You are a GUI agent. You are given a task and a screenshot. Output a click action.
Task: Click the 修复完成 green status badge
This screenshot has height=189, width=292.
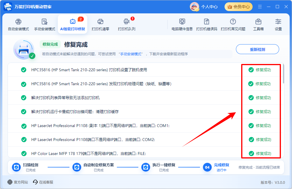(50, 44)
